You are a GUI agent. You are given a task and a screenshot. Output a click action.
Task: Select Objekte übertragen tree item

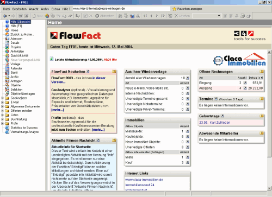click(x=23, y=94)
